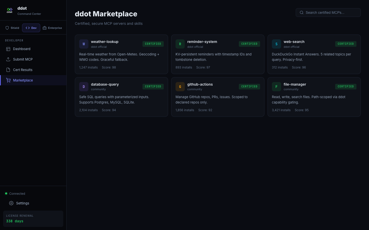The width and height of the screenshot is (369, 230).
Task: Select the Marketplace shopping cart icon
Action: pyautogui.click(x=8, y=80)
